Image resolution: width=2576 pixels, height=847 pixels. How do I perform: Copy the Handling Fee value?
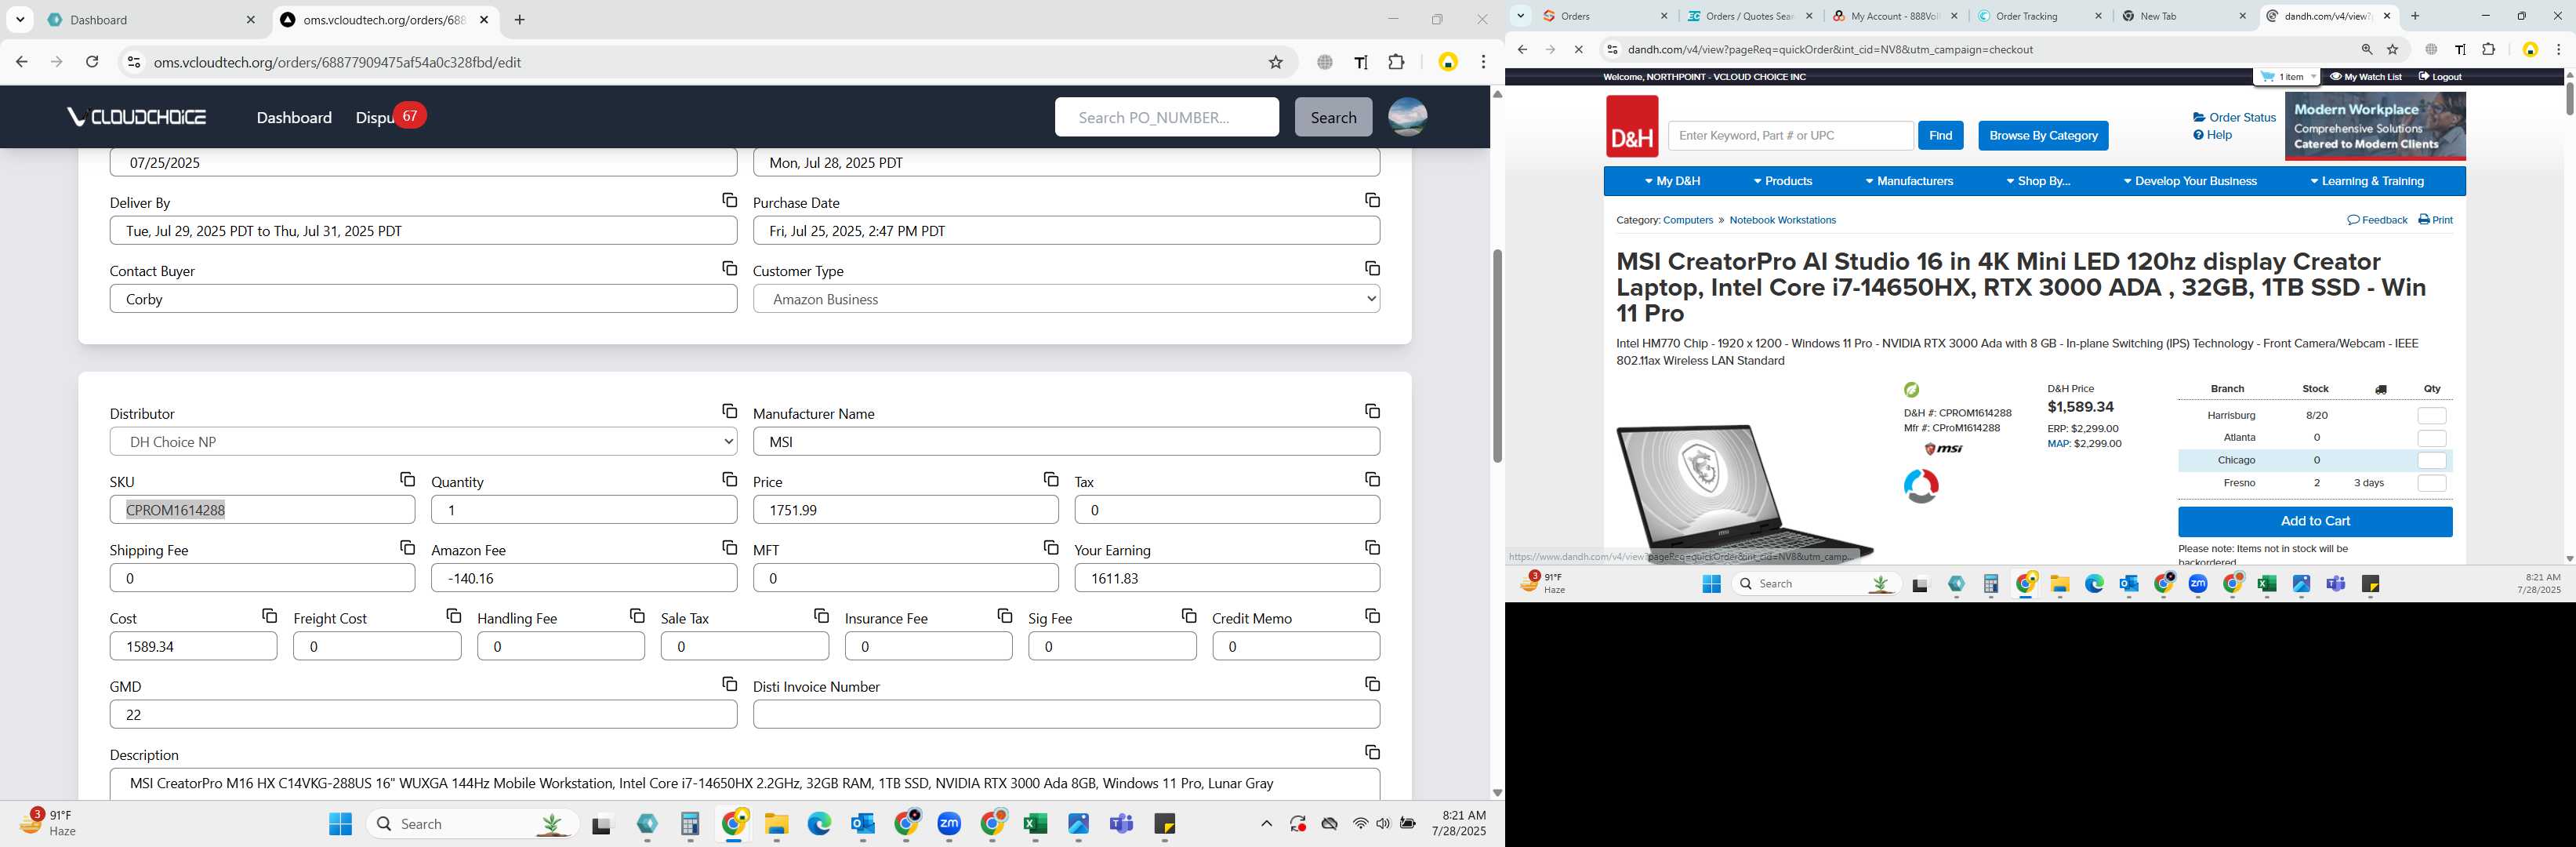point(637,616)
